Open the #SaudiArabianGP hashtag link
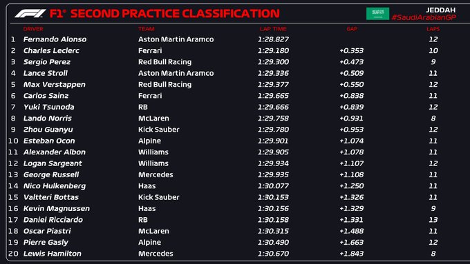Screen dimensions: 470x264 [x=424, y=18]
